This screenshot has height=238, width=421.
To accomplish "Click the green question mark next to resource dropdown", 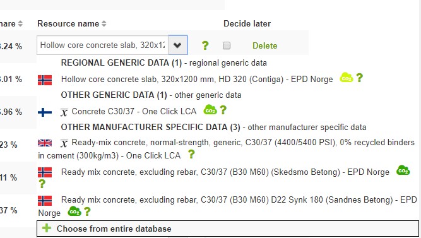I will click(x=205, y=45).
